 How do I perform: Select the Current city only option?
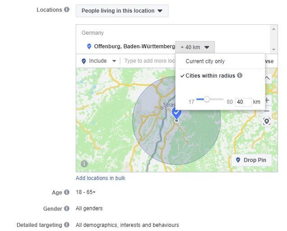[205, 61]
